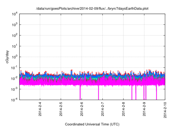182x127 pixels.
Task: Select the 10^4 y-axis tick label
Action: point(15,14)
